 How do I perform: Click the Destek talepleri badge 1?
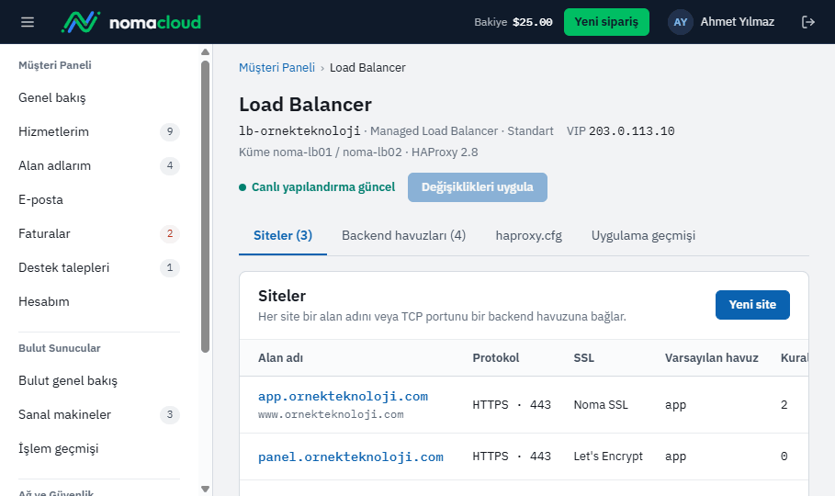pyautogui.click(x=170, y=267)
